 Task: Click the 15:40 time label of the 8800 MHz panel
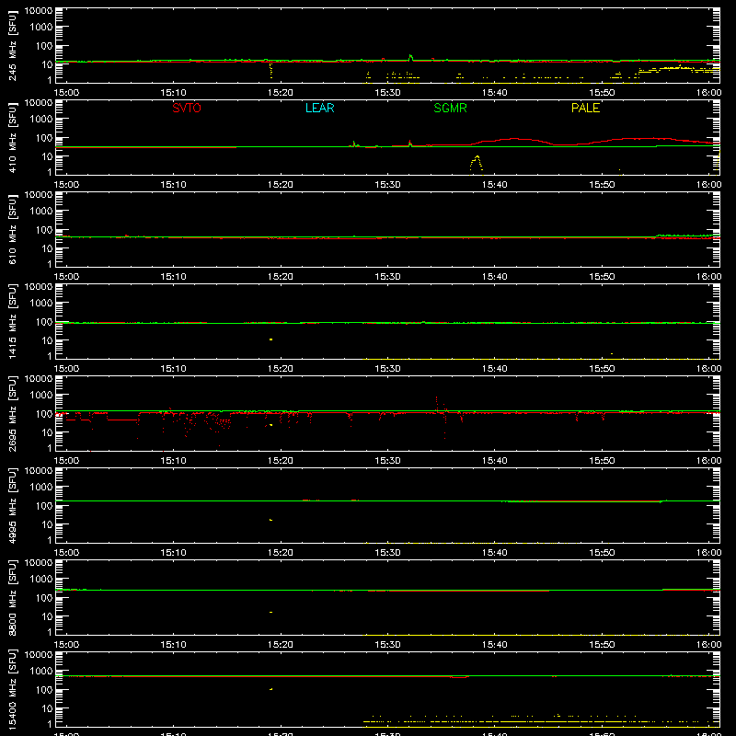pyautogui.click(x=494, y=645)
